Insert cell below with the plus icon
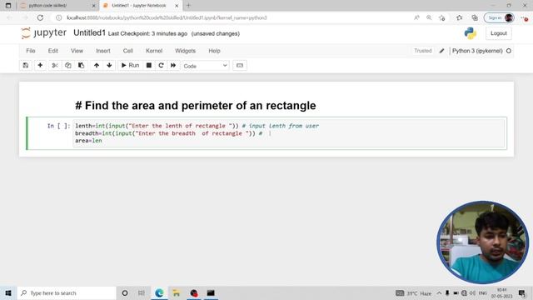The image size is (533, 300). pos(40,65)
